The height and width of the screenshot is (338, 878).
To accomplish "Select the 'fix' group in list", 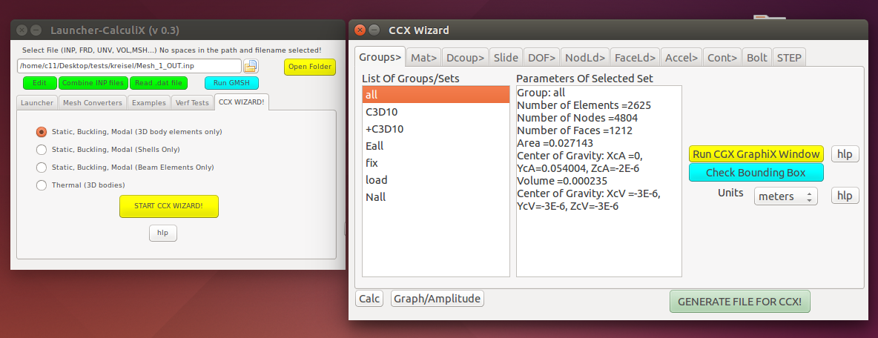I will pyautogui.click(x=372, y=162).
